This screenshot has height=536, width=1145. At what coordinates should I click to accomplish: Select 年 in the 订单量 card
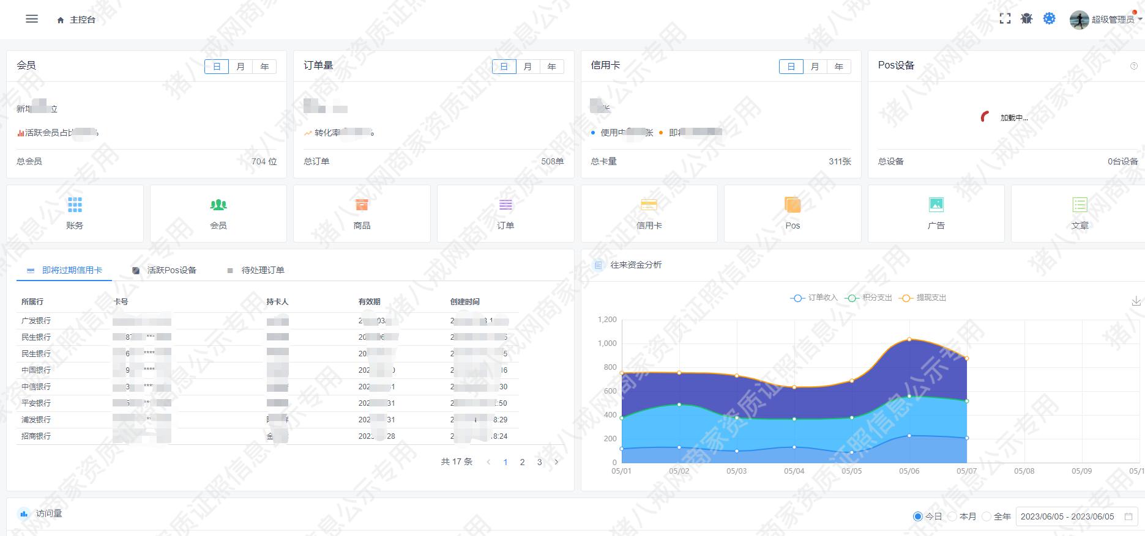551,67
